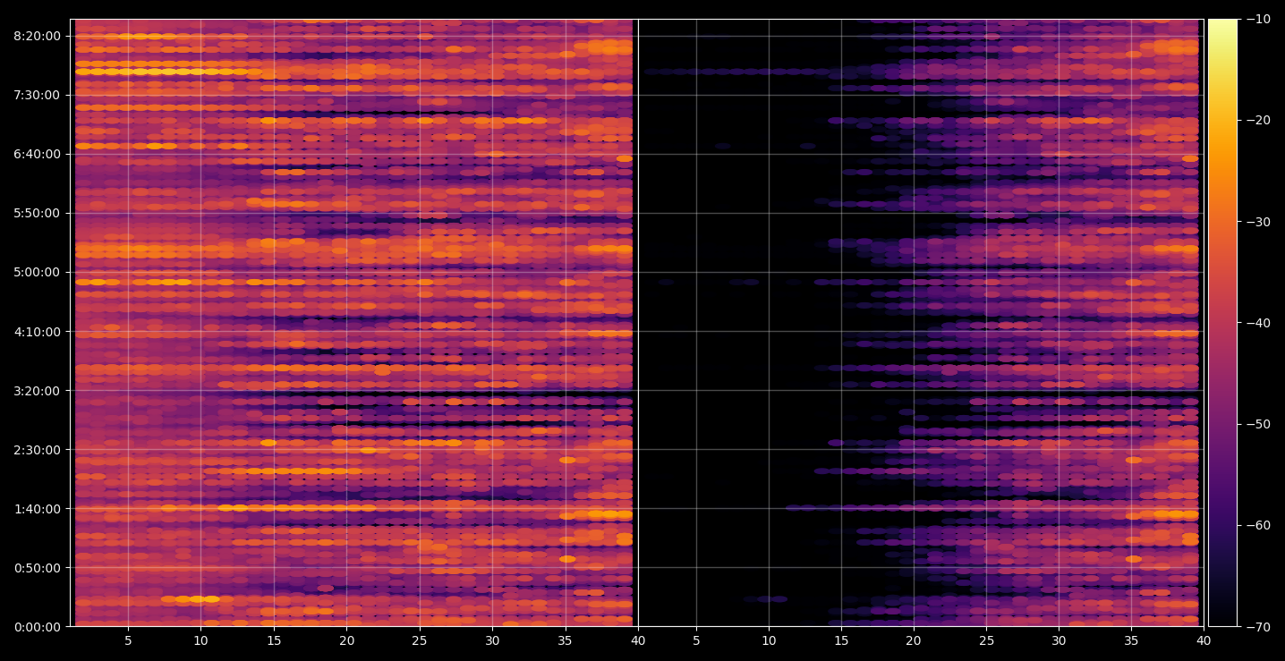
Task: Select x-axis label 30 under left heatmap
Action: click(492, 640)
